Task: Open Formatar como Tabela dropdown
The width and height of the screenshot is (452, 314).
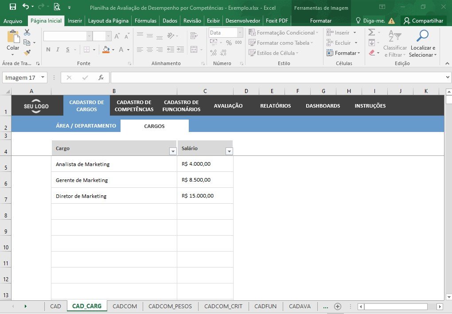Action: [x=281, y=43]
